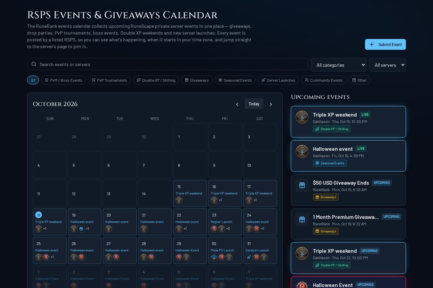
Task: Select the Other filter chip
Action: point(359,80)
